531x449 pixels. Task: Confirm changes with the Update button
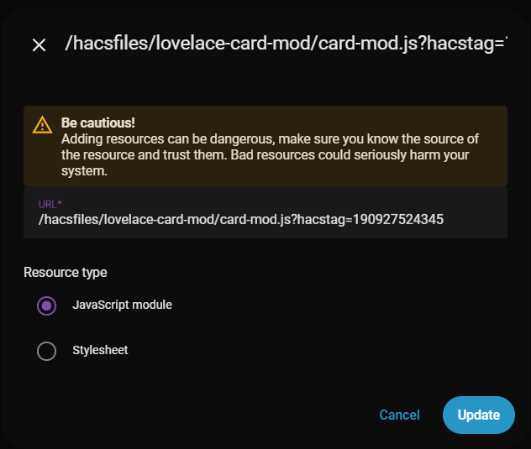(x=479, y=415)
